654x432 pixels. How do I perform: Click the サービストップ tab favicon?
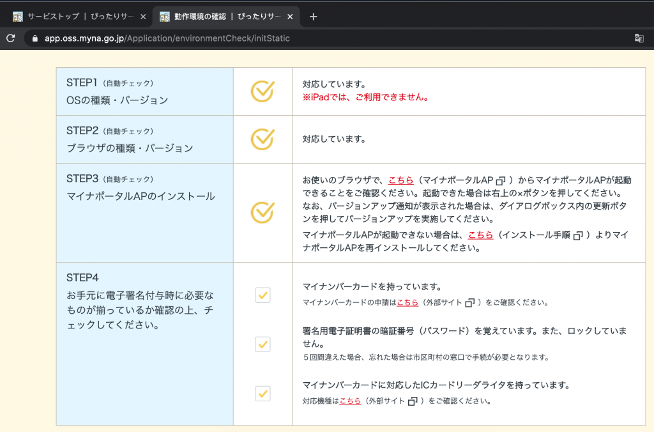[x=17, y=16]
